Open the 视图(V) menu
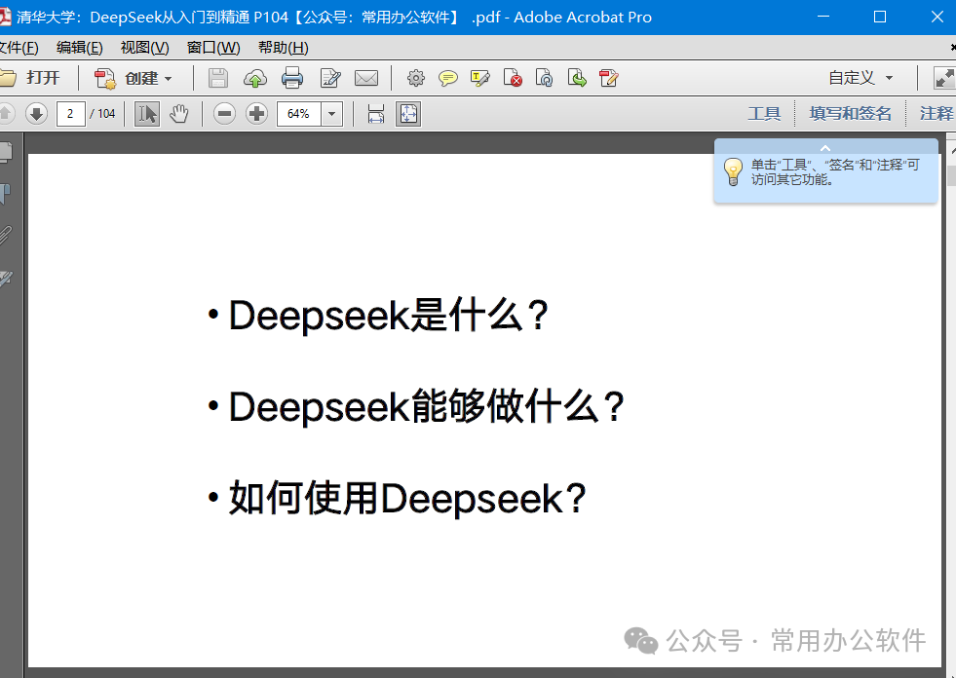Viewport: 956px width, 678px height. tap(144, 48)
